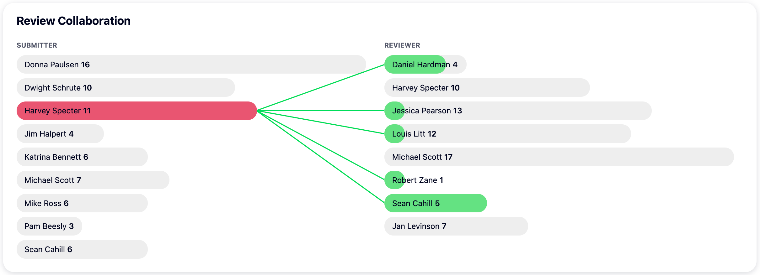Click the SUBMITTER column header

[x=37, y=45]
